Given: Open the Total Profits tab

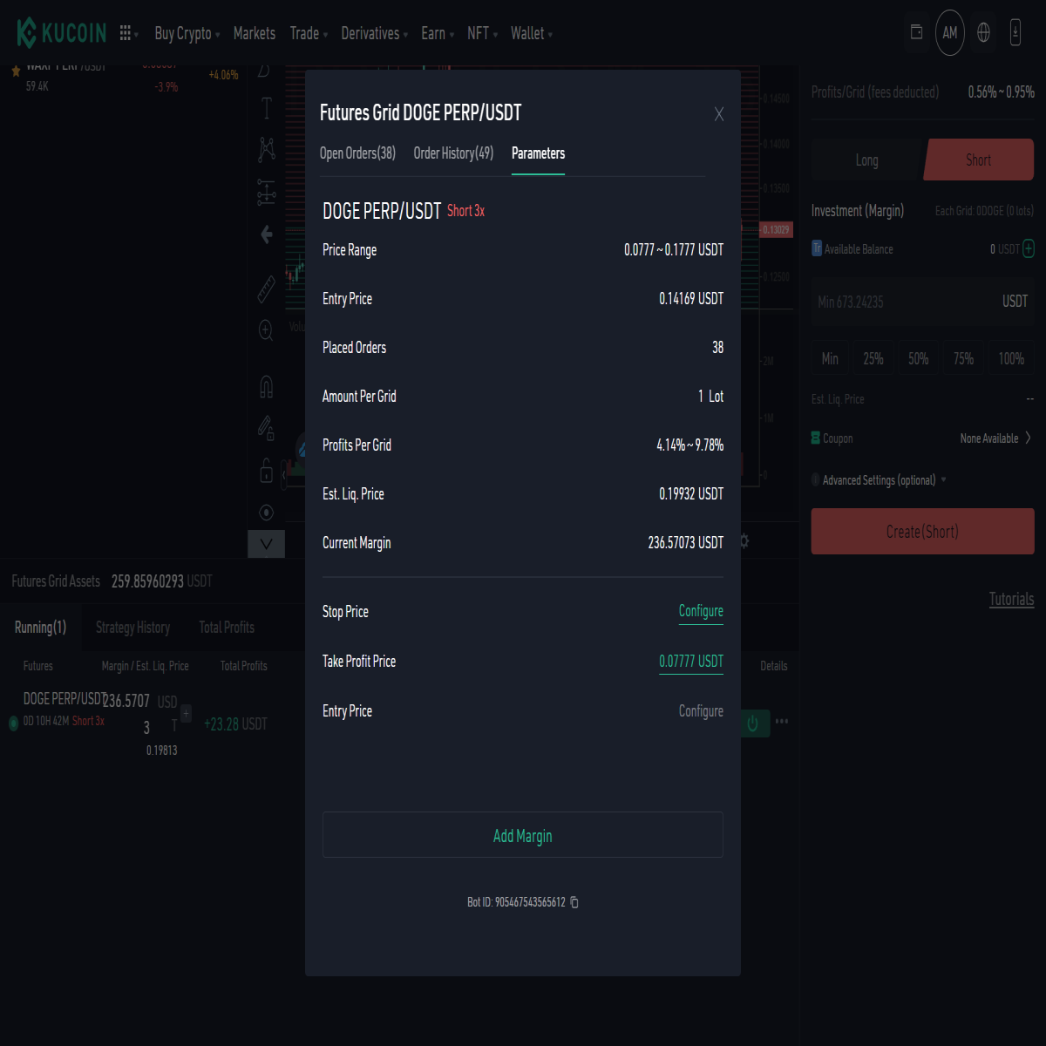Looking at the screenshot, I should tap(227, 628).
